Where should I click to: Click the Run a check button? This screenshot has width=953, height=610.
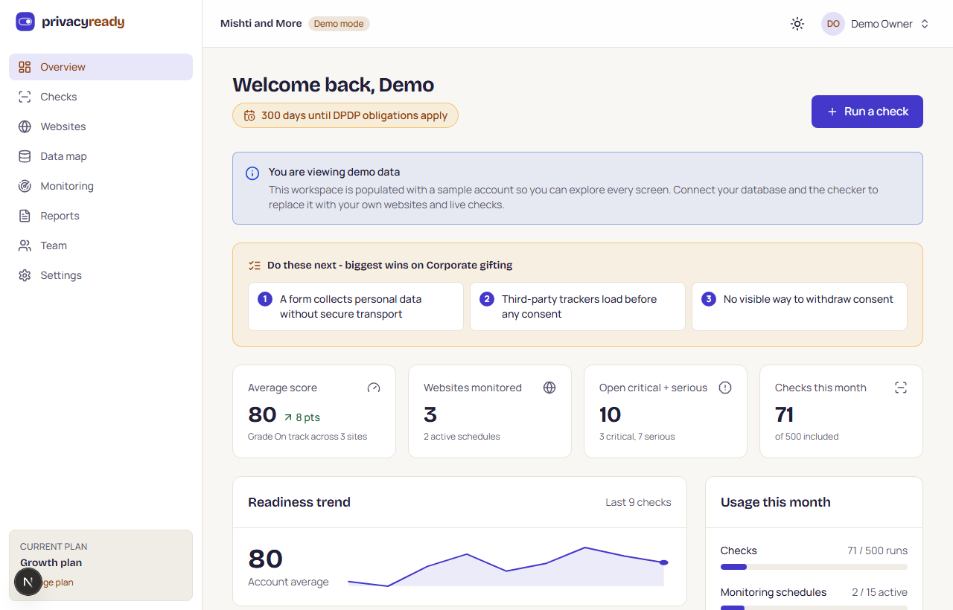click(867, 112)
